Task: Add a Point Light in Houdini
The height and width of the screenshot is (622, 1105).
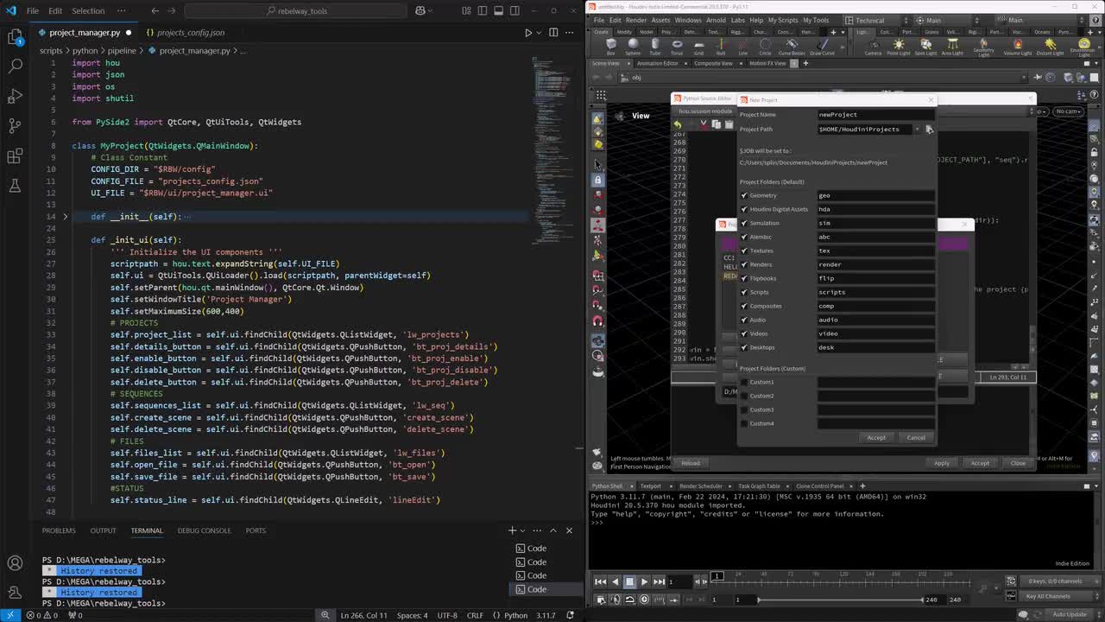Action: point(899,46)
